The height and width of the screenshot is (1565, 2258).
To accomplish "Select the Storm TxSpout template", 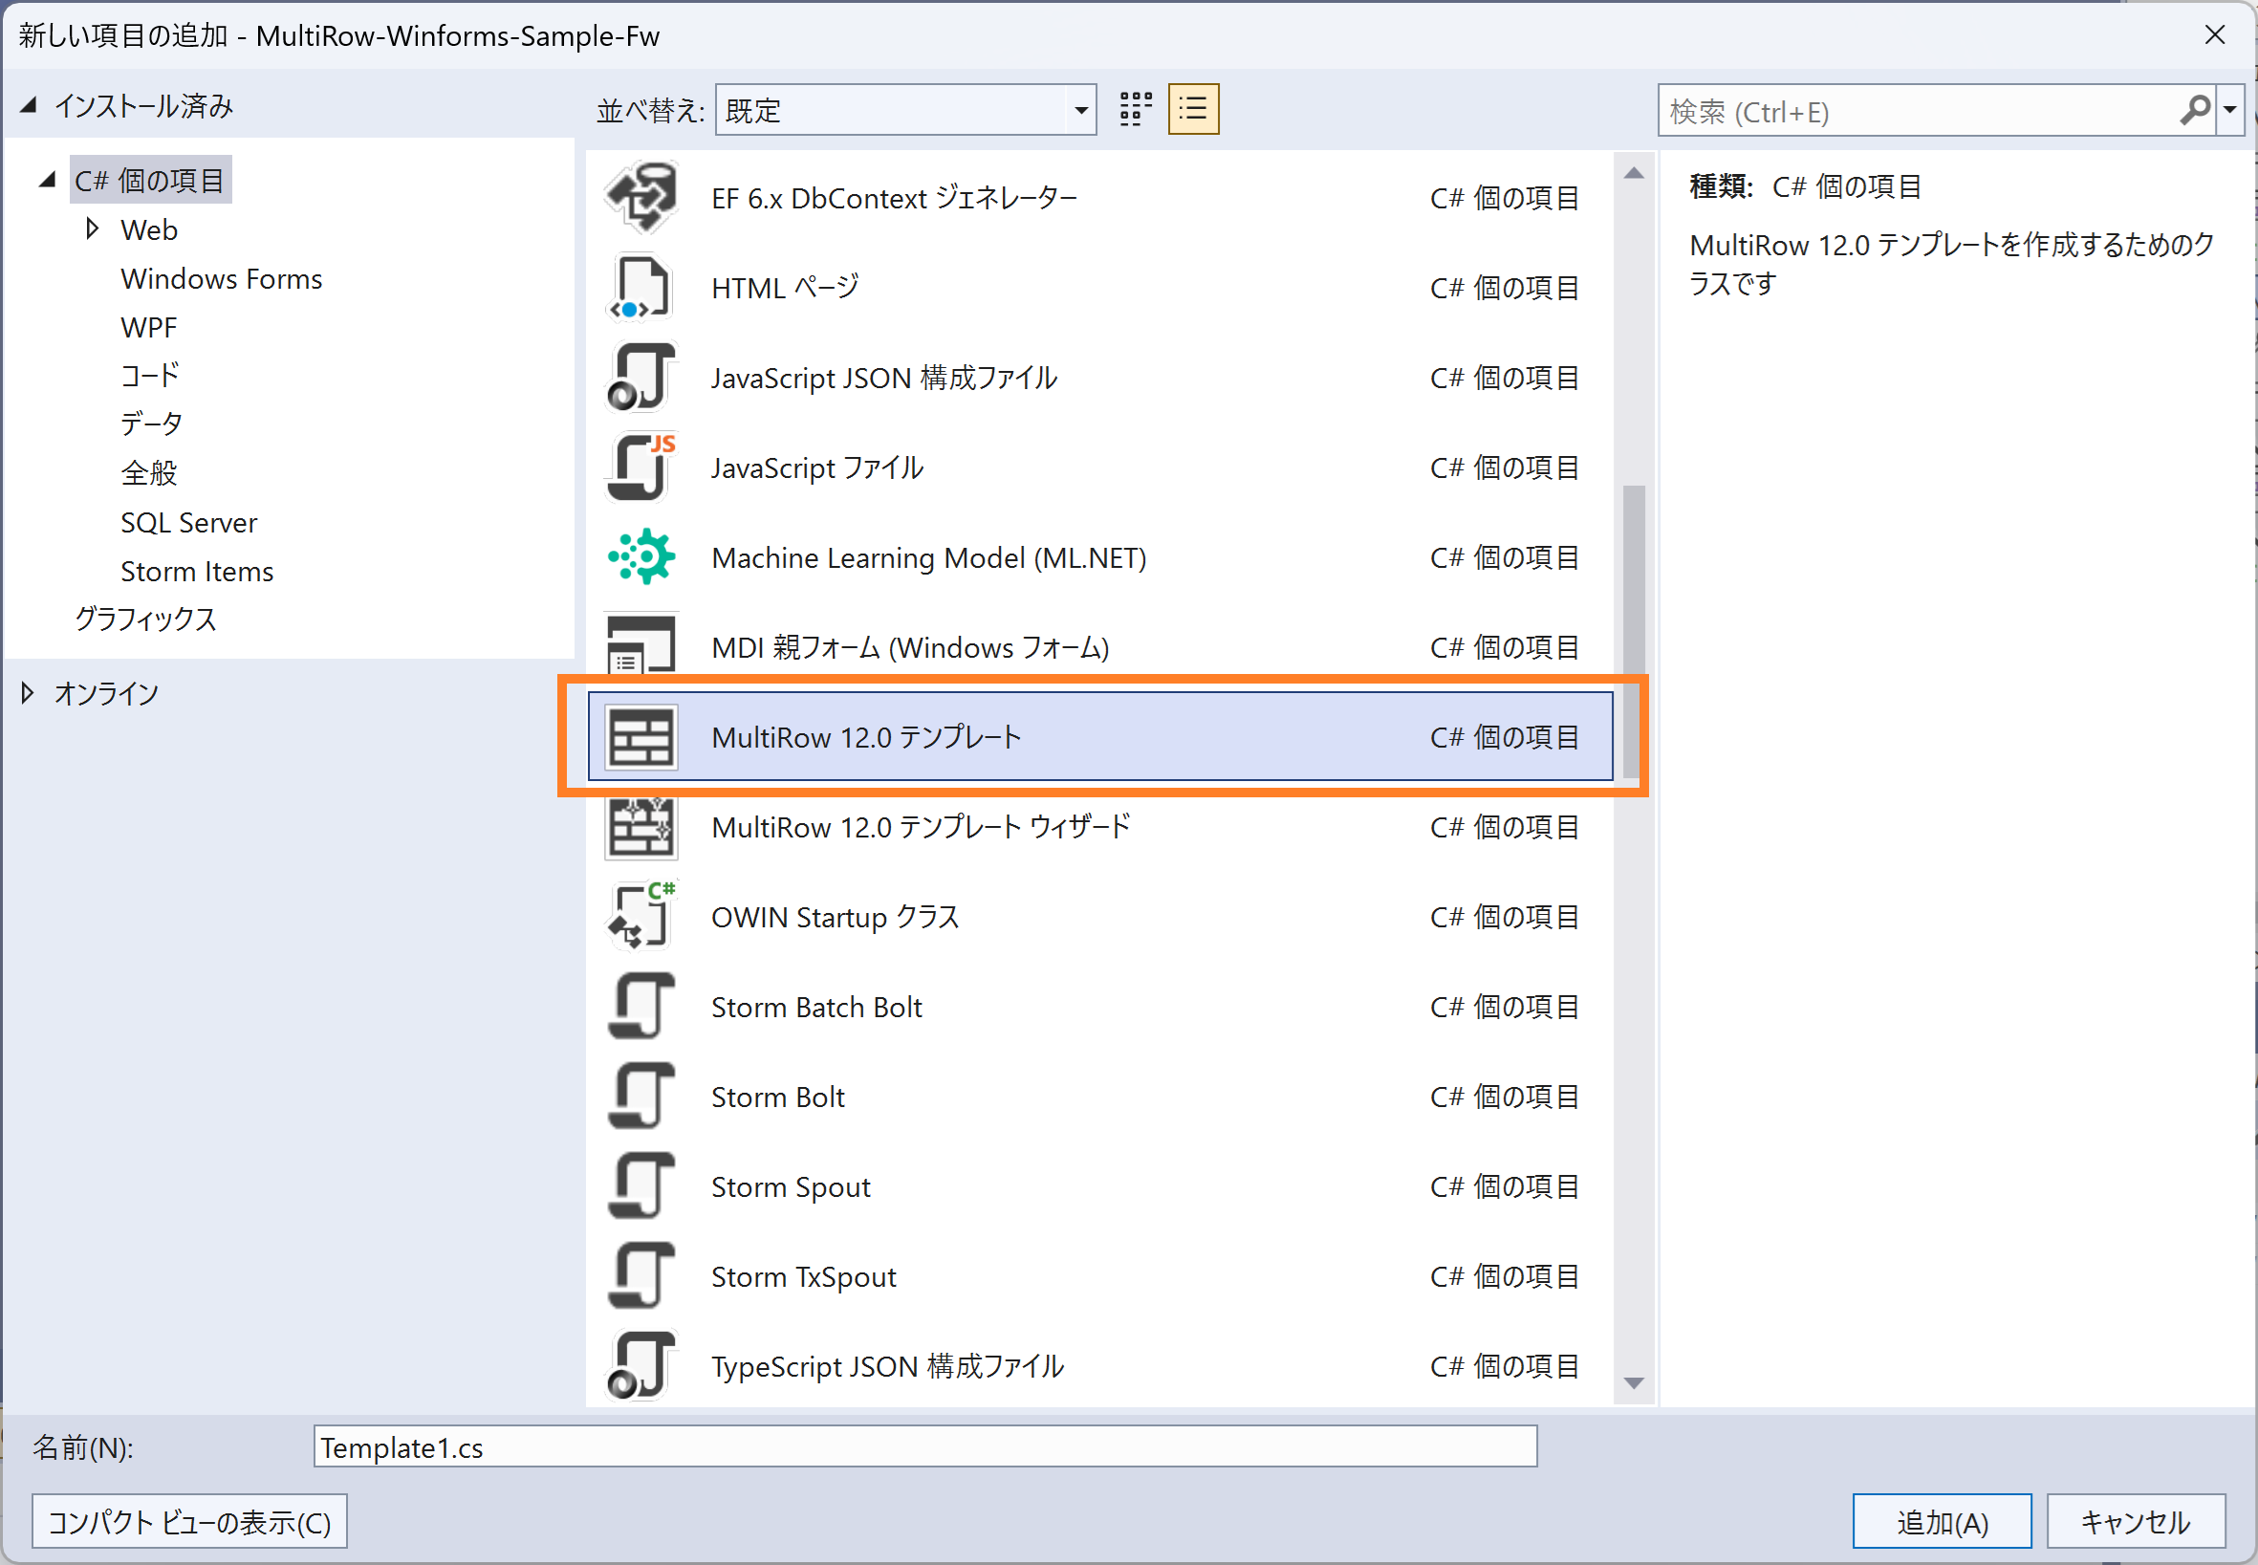I will [1100, 1276].
